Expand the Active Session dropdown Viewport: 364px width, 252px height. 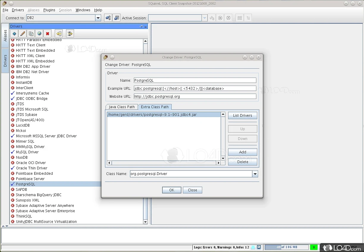[x=204, y=18]
